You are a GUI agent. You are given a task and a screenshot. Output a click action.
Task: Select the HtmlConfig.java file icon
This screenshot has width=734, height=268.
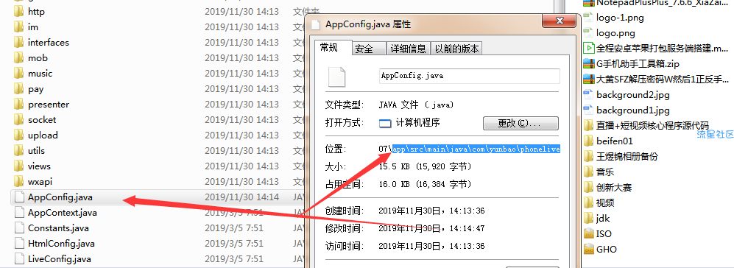click(x=18, y=243)
